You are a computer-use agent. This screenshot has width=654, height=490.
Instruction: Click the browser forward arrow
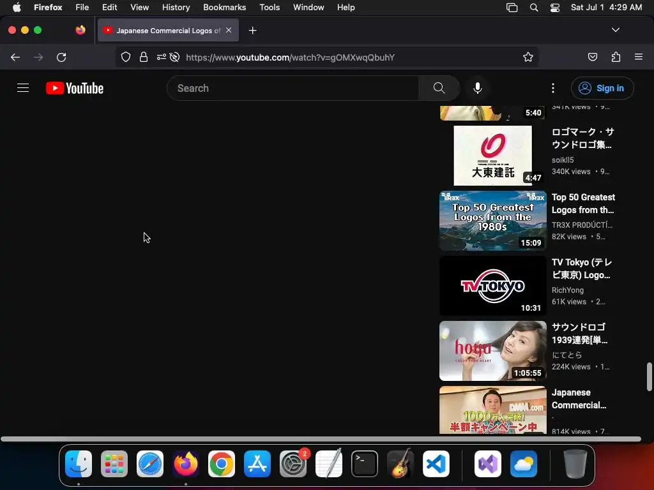(38, 57)
